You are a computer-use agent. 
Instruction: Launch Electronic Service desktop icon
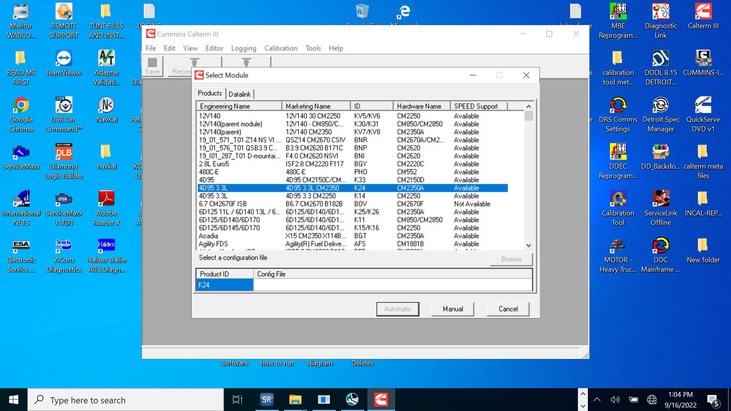[x=21, y=256]
